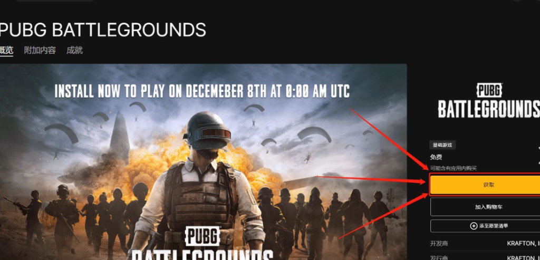Click the 添至愿望清单 wishlist label
Screen dimensions: 540x260
(494, 226)
